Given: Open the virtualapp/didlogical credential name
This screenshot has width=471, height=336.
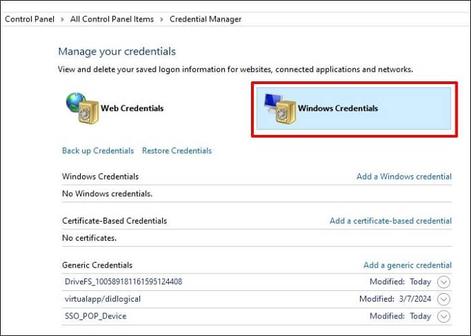Looking at the screenshot, I should click(x=102, y=298).
